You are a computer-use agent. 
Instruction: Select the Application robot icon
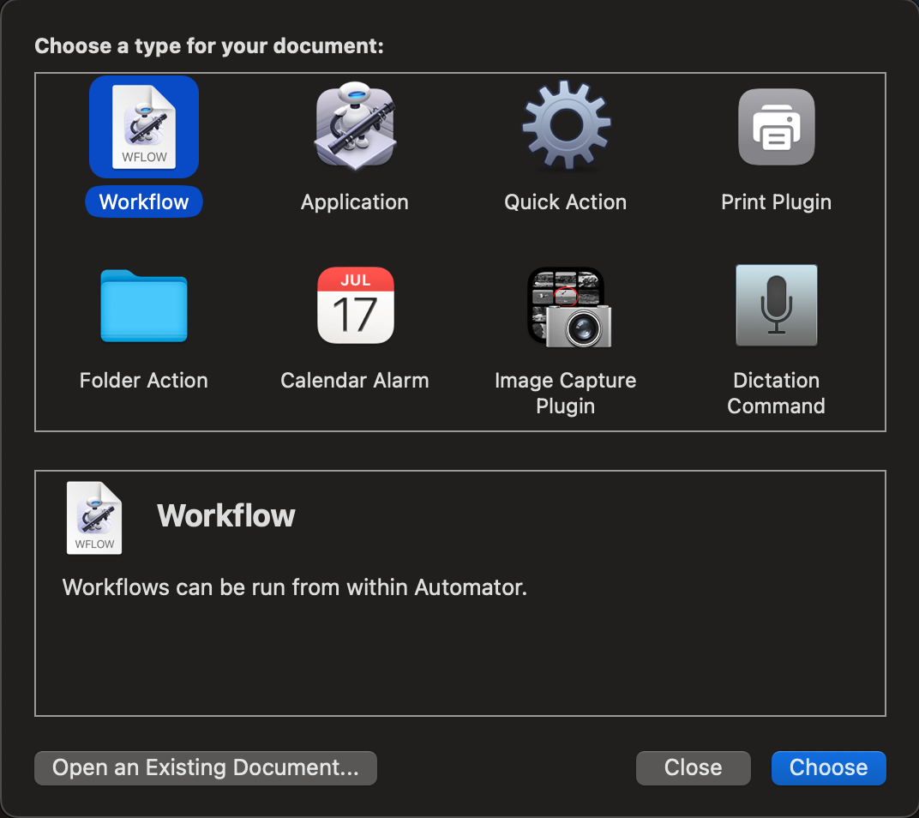(x=354, y=127)
